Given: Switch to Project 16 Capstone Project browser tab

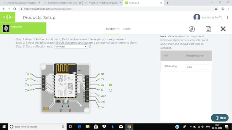Looking at the screenshot, I should pos(22,3).
